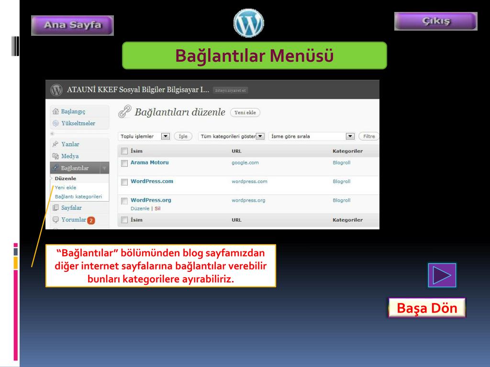Select the Düzenle submenu item
This screenshot has height=367, width=490.
(x=65, y=179)
